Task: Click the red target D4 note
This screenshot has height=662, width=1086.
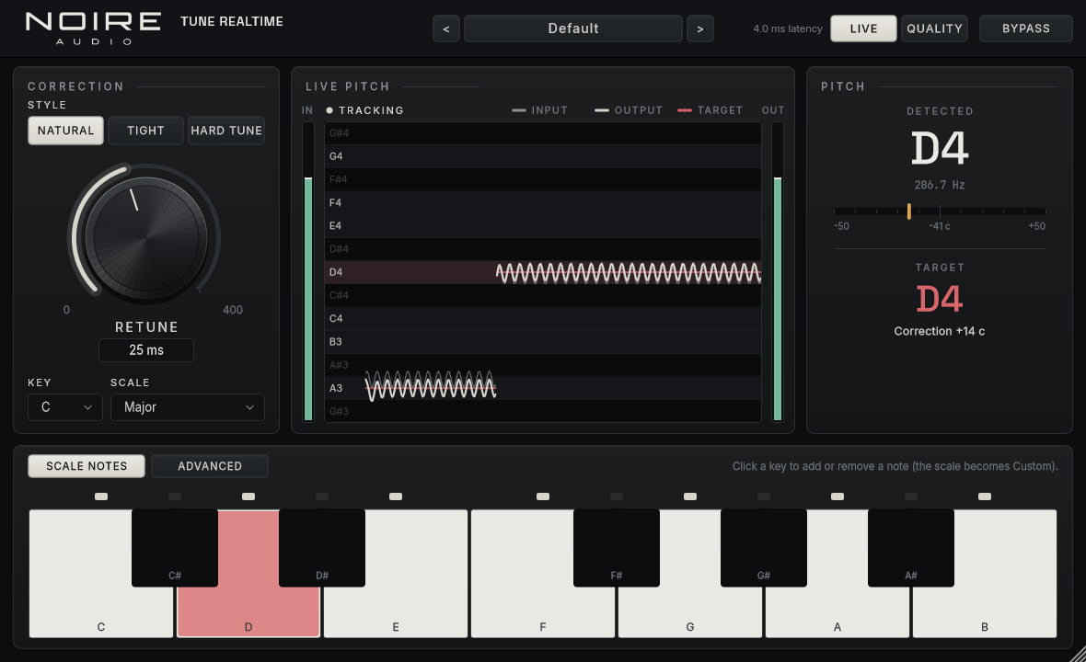Action: [939, 299]
